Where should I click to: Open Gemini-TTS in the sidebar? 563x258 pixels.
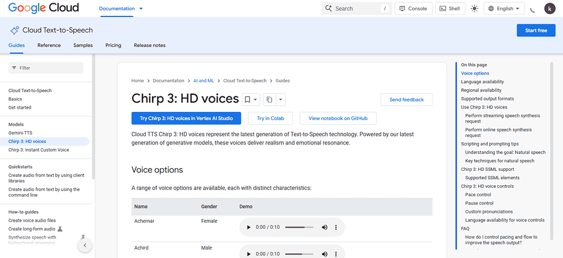(20, 133)
